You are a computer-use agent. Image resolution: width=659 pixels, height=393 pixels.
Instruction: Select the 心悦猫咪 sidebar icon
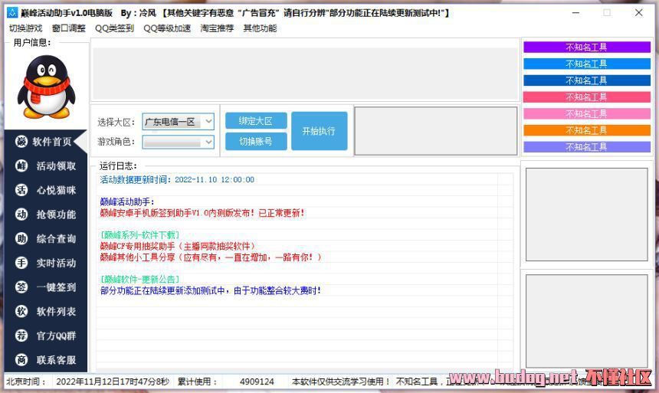coord(21,190)
